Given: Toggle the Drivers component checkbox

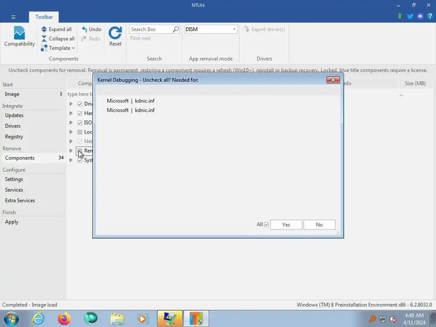Looking at the screenshot, I should click(x=80, y=104).
